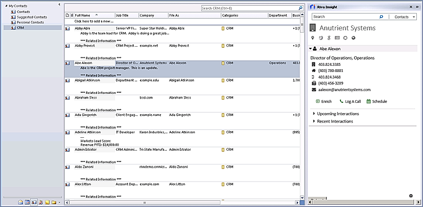Click the email envelope icon for aalexon

313,89
